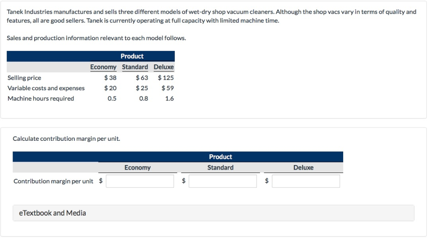This screenshot has height=239, width=428.
Task: Click the Calculate contribution margin per unit instruction
Action: tap(66, 139)
